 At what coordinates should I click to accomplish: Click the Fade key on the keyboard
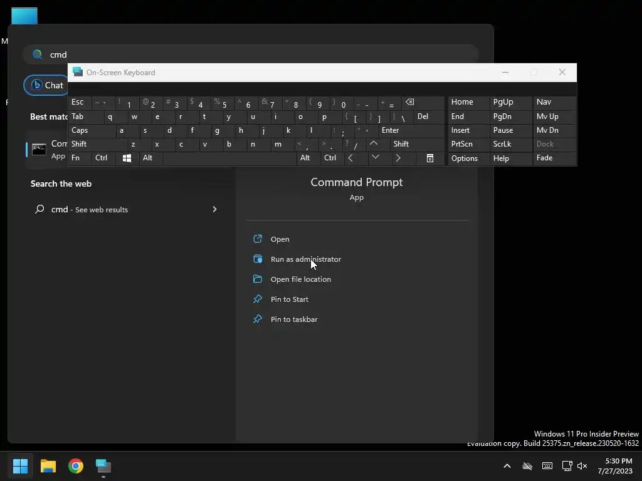[x=554, y=158]
